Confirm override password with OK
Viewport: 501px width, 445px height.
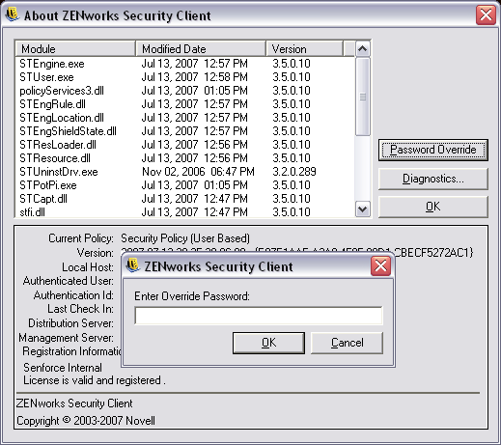(x=268, y=343)
